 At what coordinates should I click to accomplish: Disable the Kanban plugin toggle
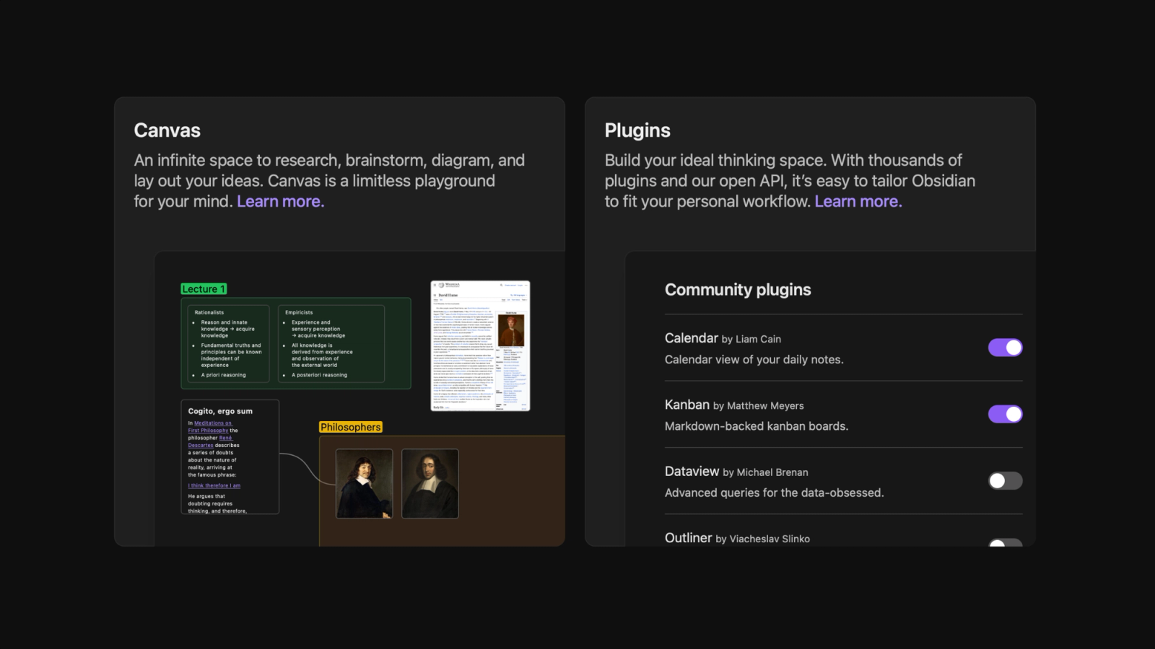[x=1005, y=414]
